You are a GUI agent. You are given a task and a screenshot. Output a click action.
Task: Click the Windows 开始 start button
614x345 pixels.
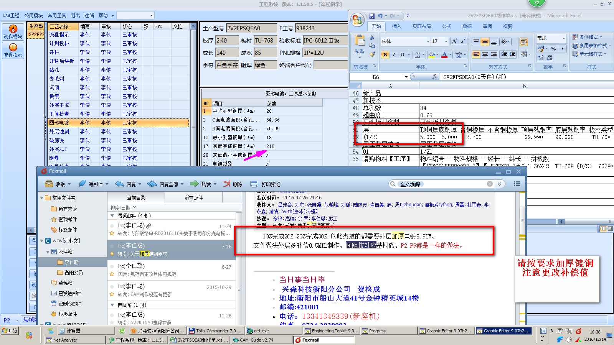(x=10, y=330)
